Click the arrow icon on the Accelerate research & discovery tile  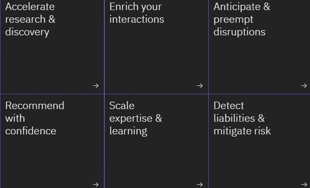click(x=96, y=86)
